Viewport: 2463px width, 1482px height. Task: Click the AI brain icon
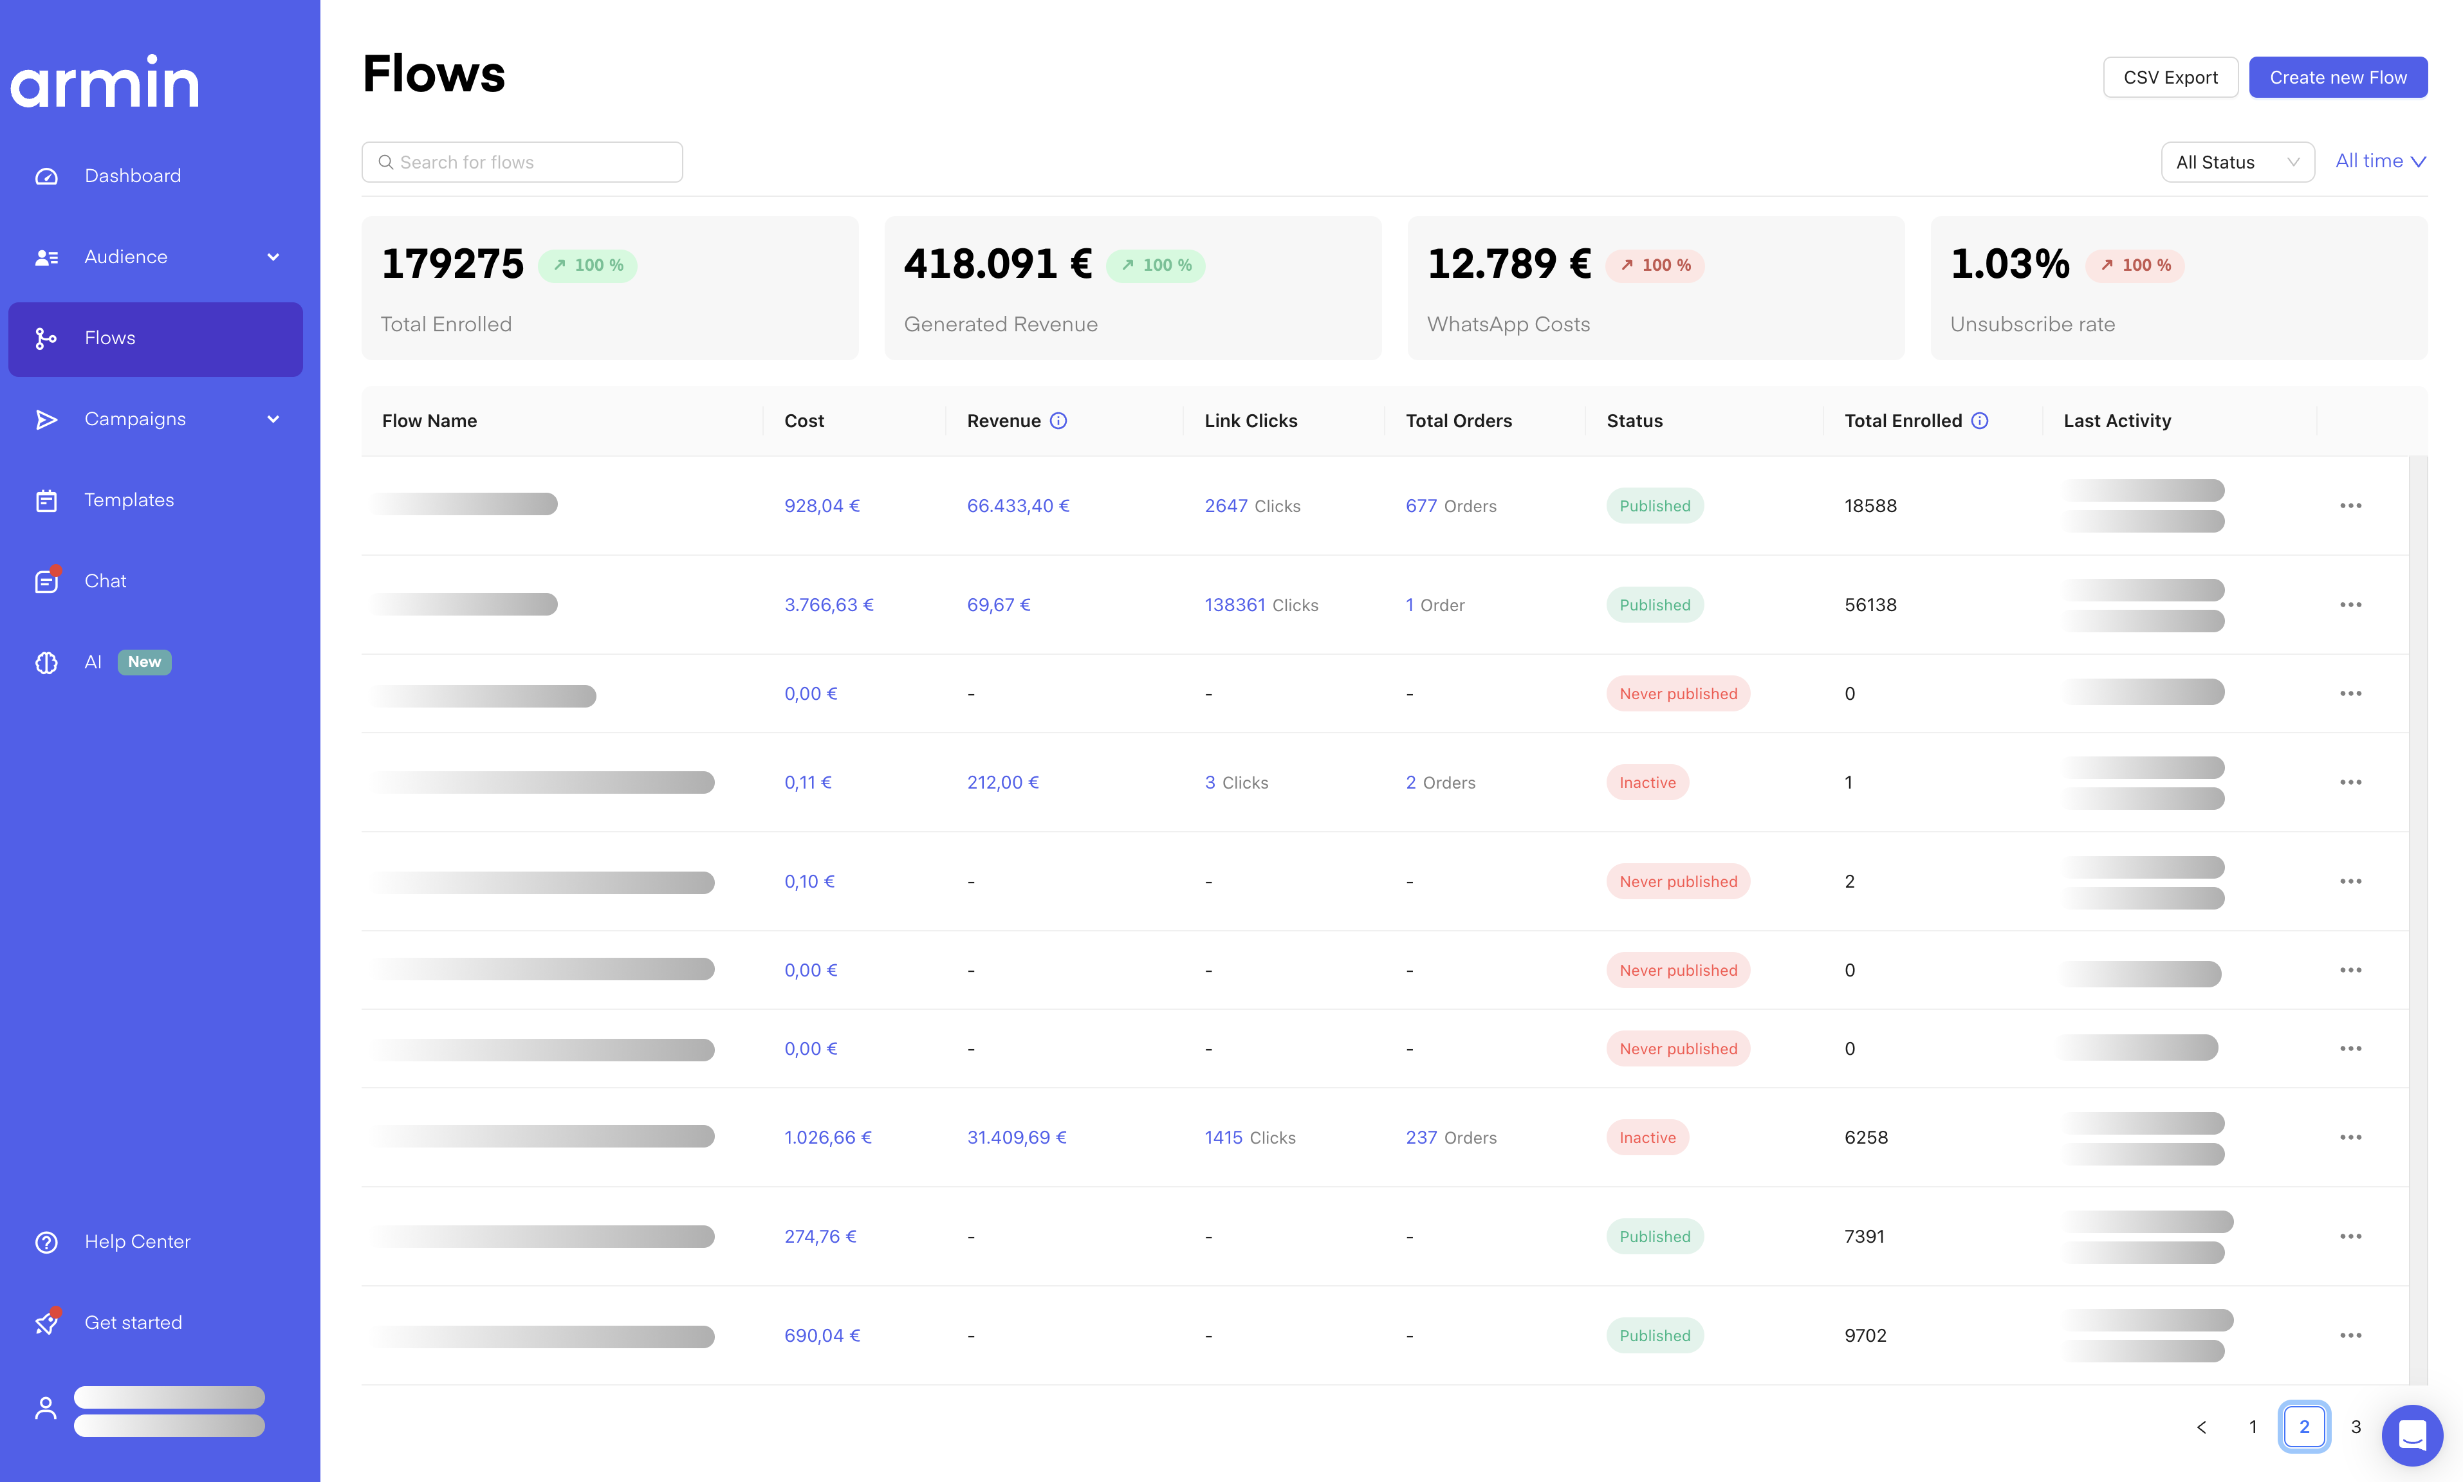point(46,662)
